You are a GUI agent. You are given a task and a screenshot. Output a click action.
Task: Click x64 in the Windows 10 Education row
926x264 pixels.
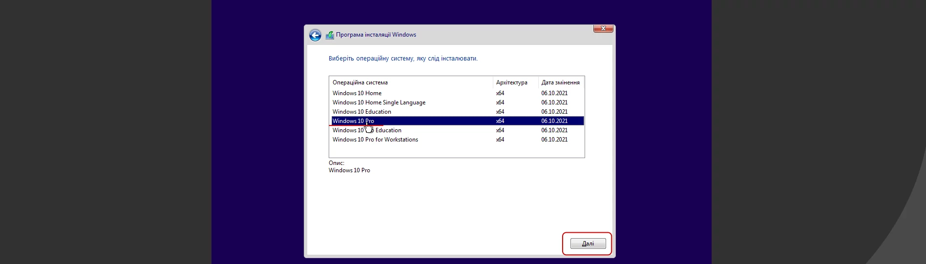[500, 112]
